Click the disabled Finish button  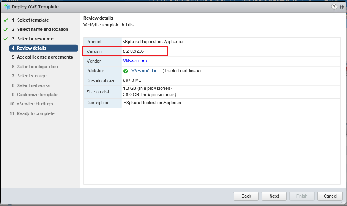302,196
